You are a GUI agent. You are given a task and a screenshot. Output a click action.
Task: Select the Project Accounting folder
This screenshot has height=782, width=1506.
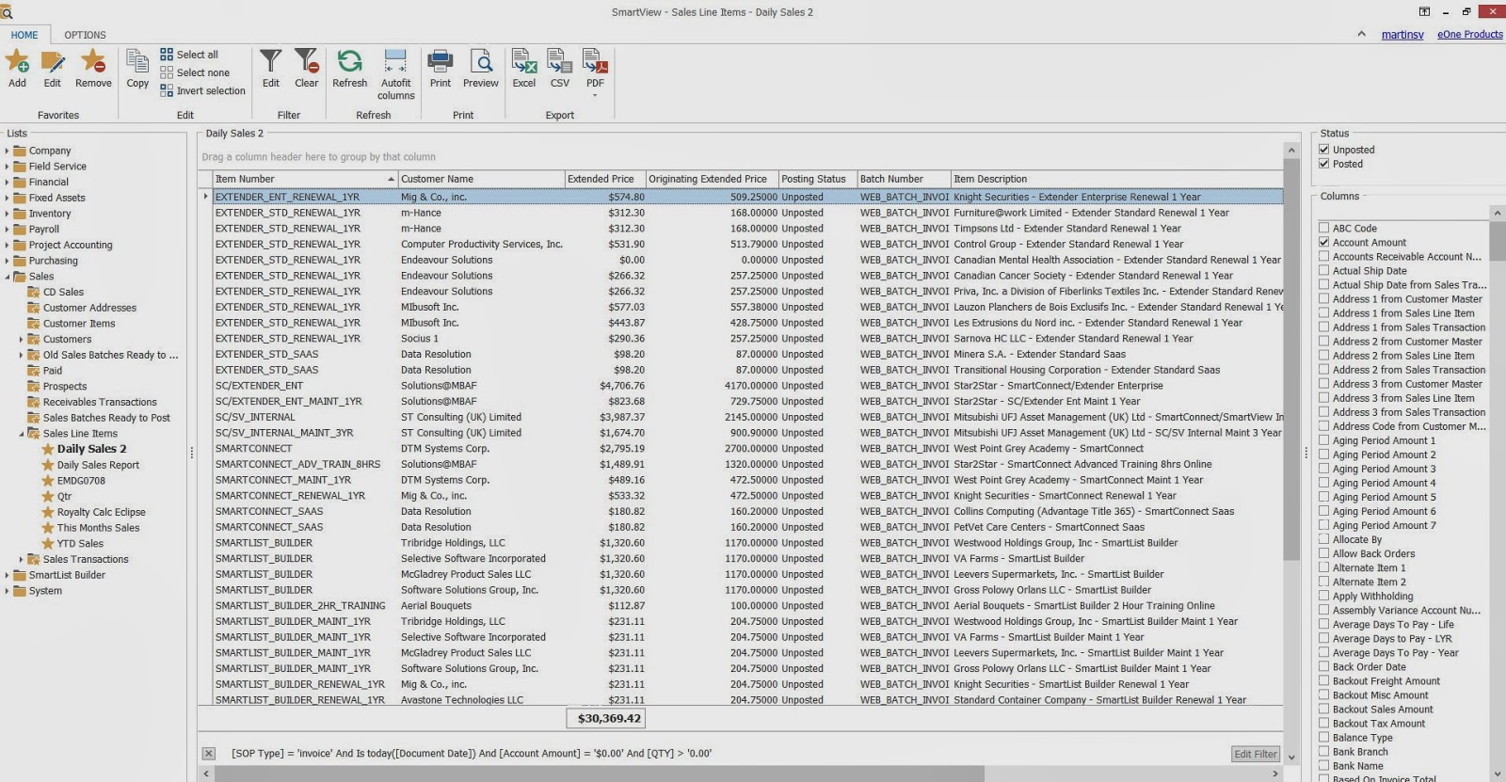[x=71, y=246]
